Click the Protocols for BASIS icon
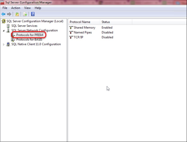Image resolution: width=187 pixels, height=142 pixels. click(13, 39)
